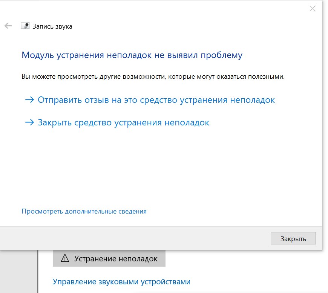This screenshot has height=293, width=328.
Task: Open Управление звуковыми устройствами link in Settings
Action: coord(121,282)
